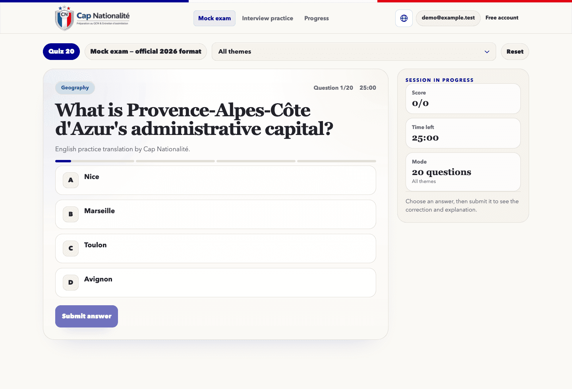The height and width of the screenshot is (389, 572).
Task: Expand the All themes dropdown
Action: click(354, 52)
